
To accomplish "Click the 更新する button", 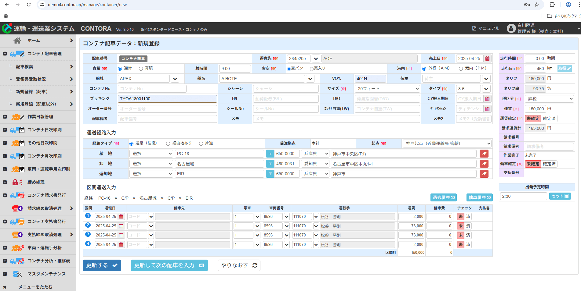I will click(x=102, y=265).
